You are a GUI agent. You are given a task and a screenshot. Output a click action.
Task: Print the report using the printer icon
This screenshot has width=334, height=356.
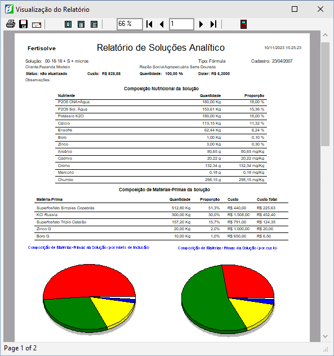click(x=11, y=24)
